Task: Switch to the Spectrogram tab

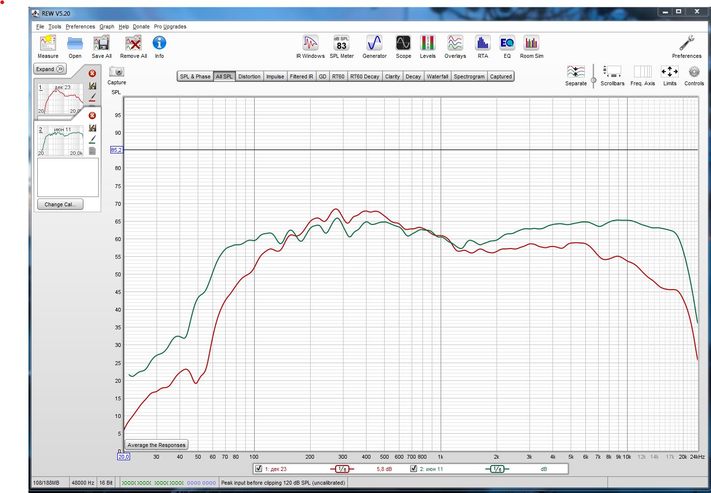Action: (x=469, y=76)
